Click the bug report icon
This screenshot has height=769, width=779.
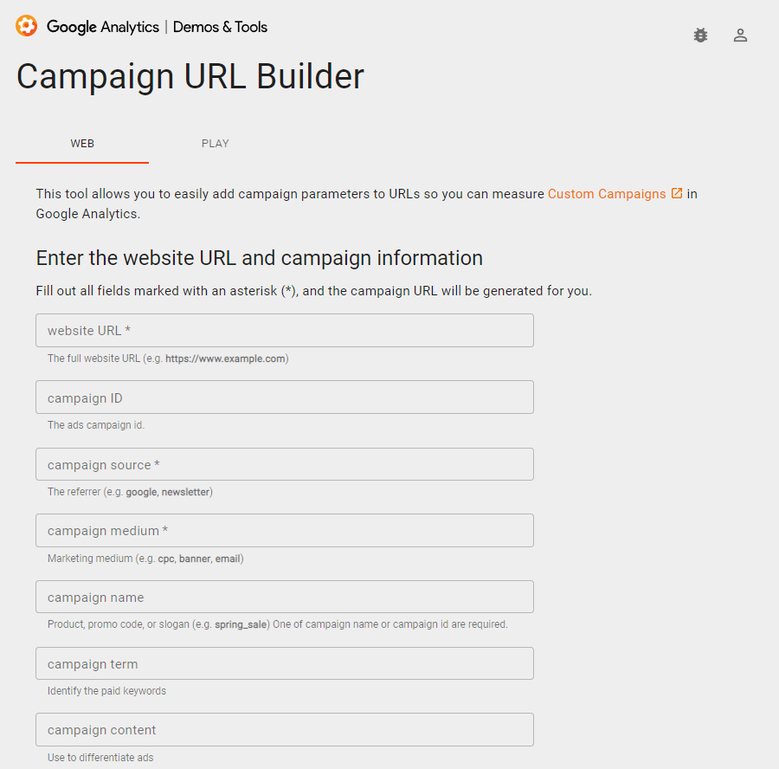coord(700,36)
